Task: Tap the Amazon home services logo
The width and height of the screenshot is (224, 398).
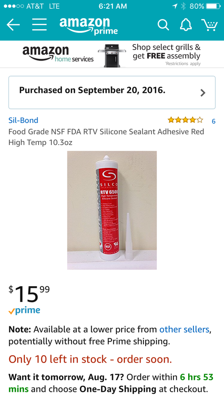Action: [x=58, y=54]
